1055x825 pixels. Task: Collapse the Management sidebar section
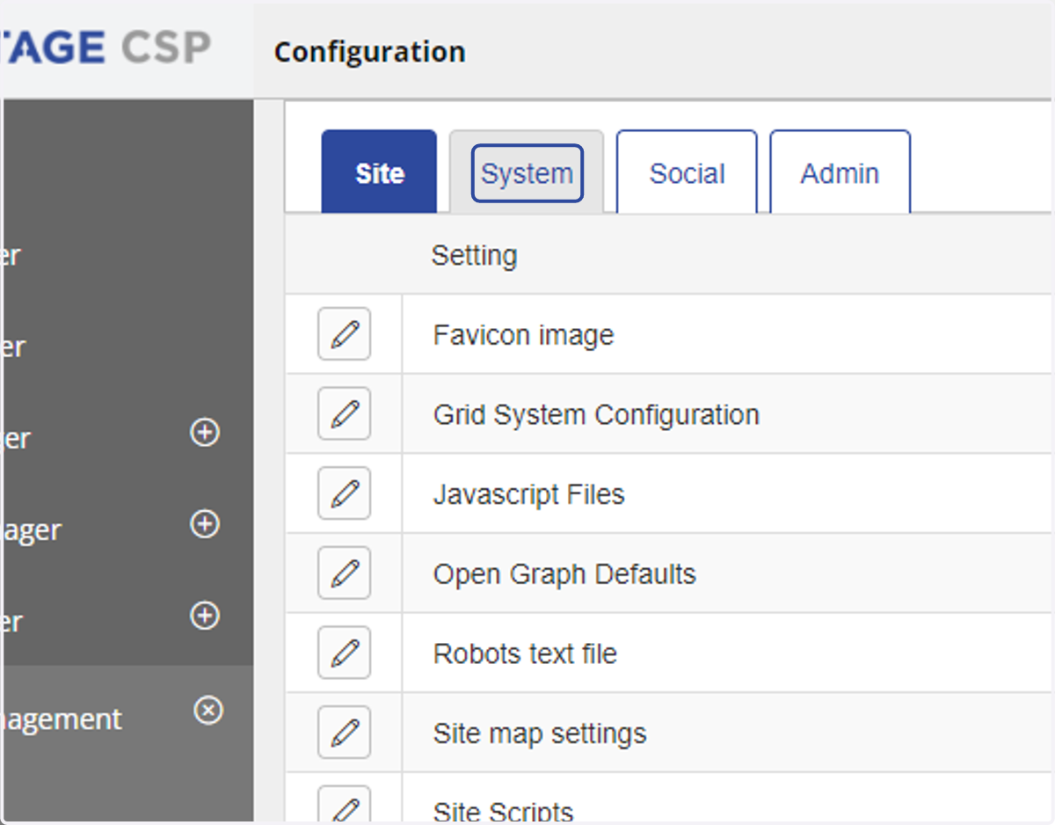point(208,710)
